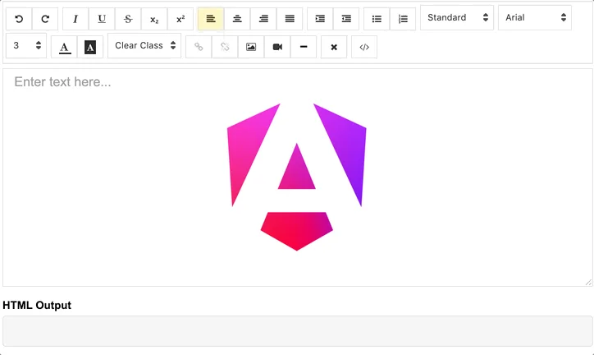The width and height of the screenshot is (594, 355).
Task: Insert a horizontal line
Action: click(304, 47)
